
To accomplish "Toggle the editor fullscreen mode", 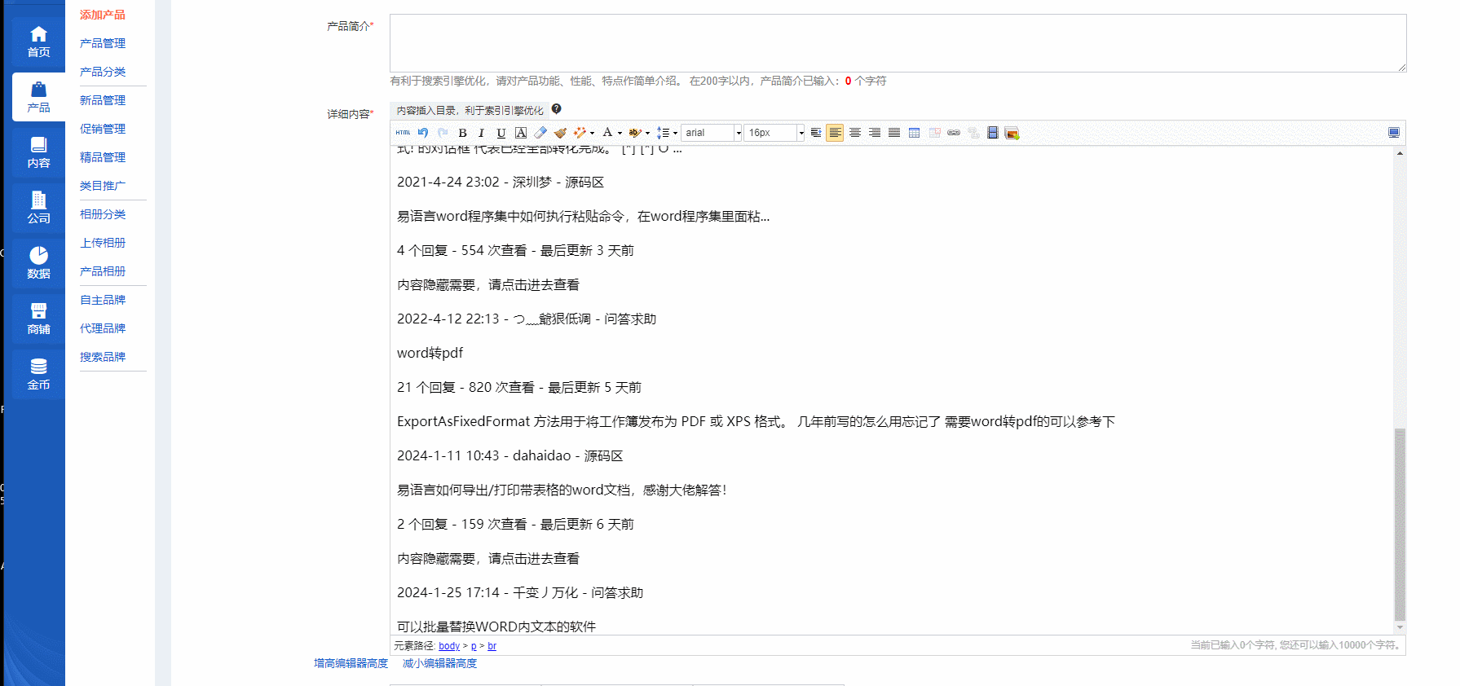I will [1393, 133].
